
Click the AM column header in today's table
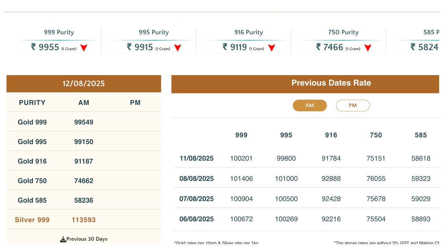pos(84,103)
